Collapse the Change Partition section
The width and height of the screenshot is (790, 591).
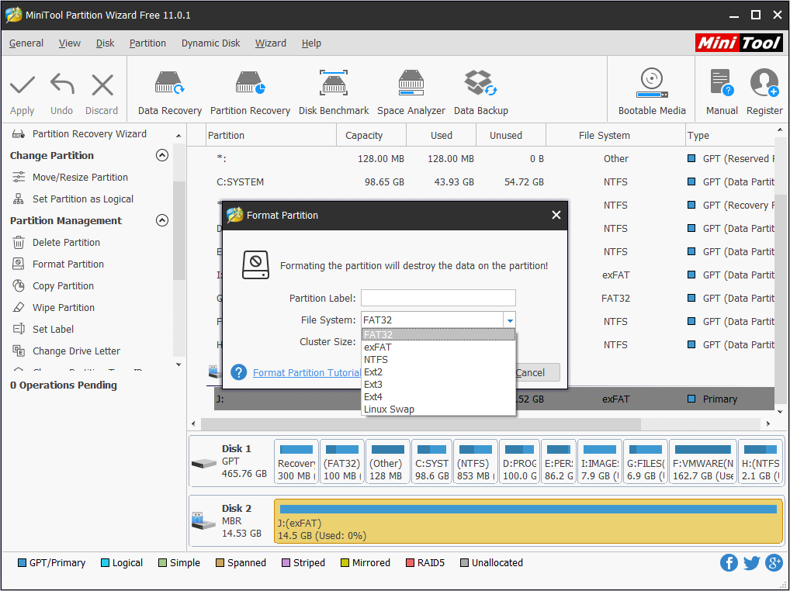(x=162, y=155)
